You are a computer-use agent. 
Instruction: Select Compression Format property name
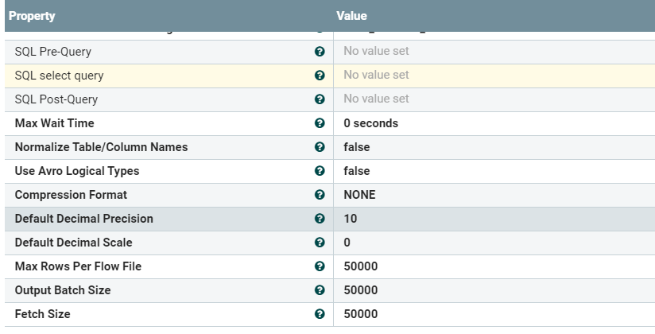[71, 194]
